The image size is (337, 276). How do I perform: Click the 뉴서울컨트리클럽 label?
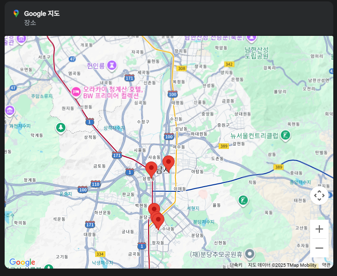click(x=254, y=135)
